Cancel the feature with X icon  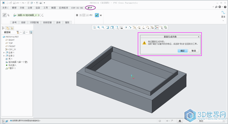click(x=101, y=15)
